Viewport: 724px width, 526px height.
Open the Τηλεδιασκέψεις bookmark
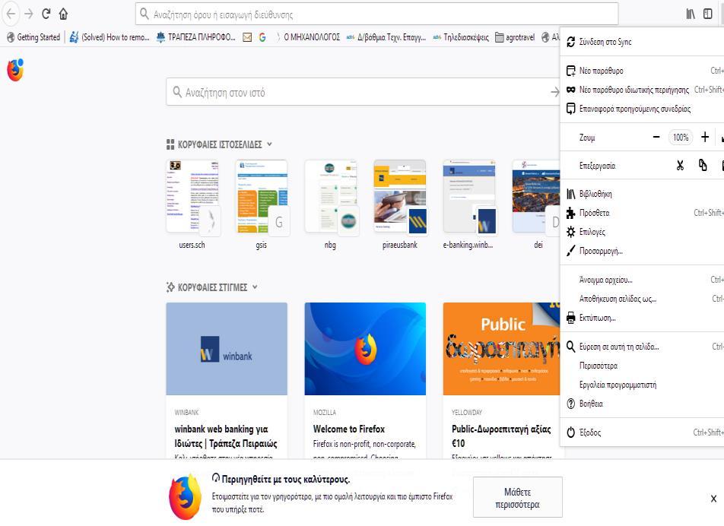461,37
